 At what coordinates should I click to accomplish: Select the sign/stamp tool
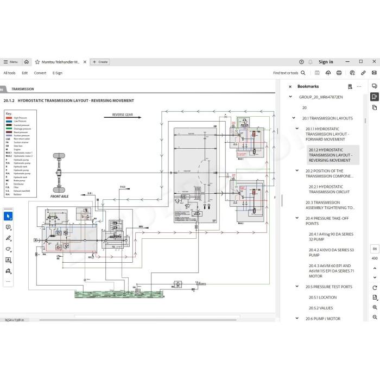pyautogui.click(x=8, y=271)
